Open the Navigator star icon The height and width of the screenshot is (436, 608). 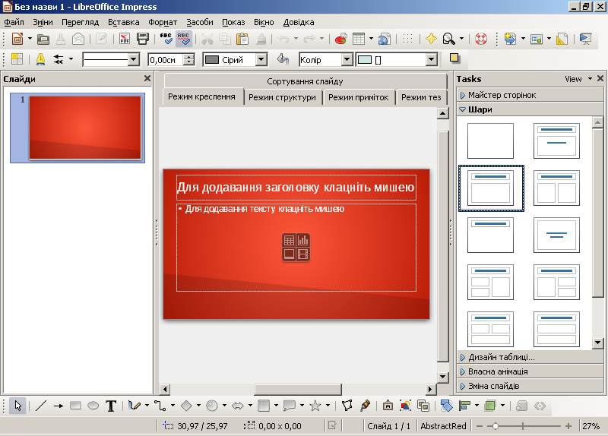coord(431,39)
